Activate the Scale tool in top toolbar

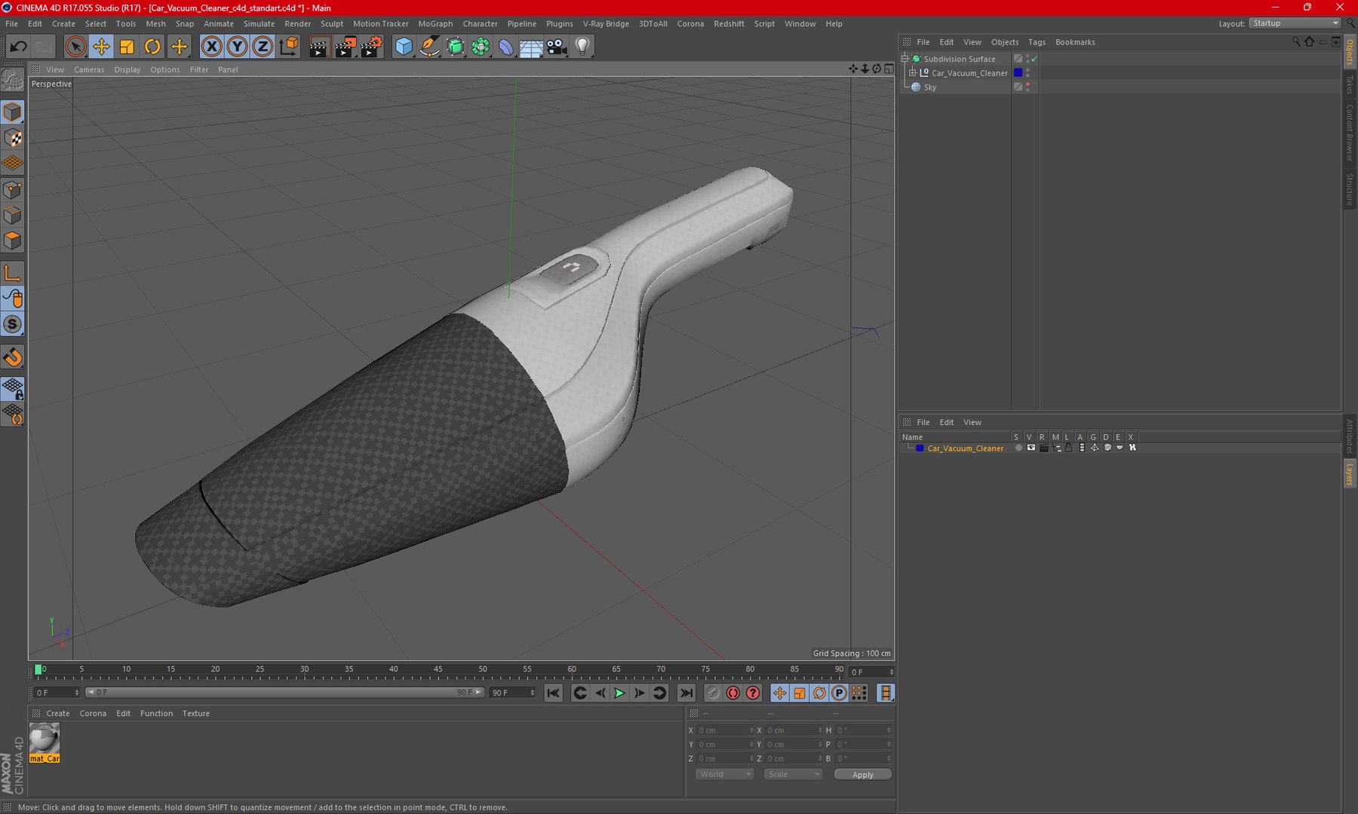coord(127,47)
